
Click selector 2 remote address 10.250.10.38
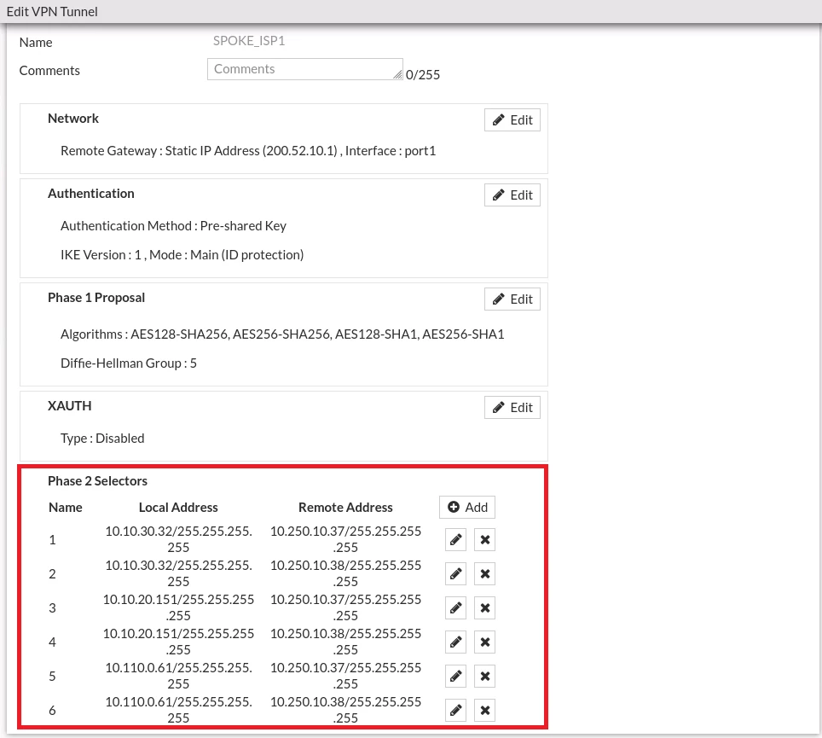(x=345, y=573)
